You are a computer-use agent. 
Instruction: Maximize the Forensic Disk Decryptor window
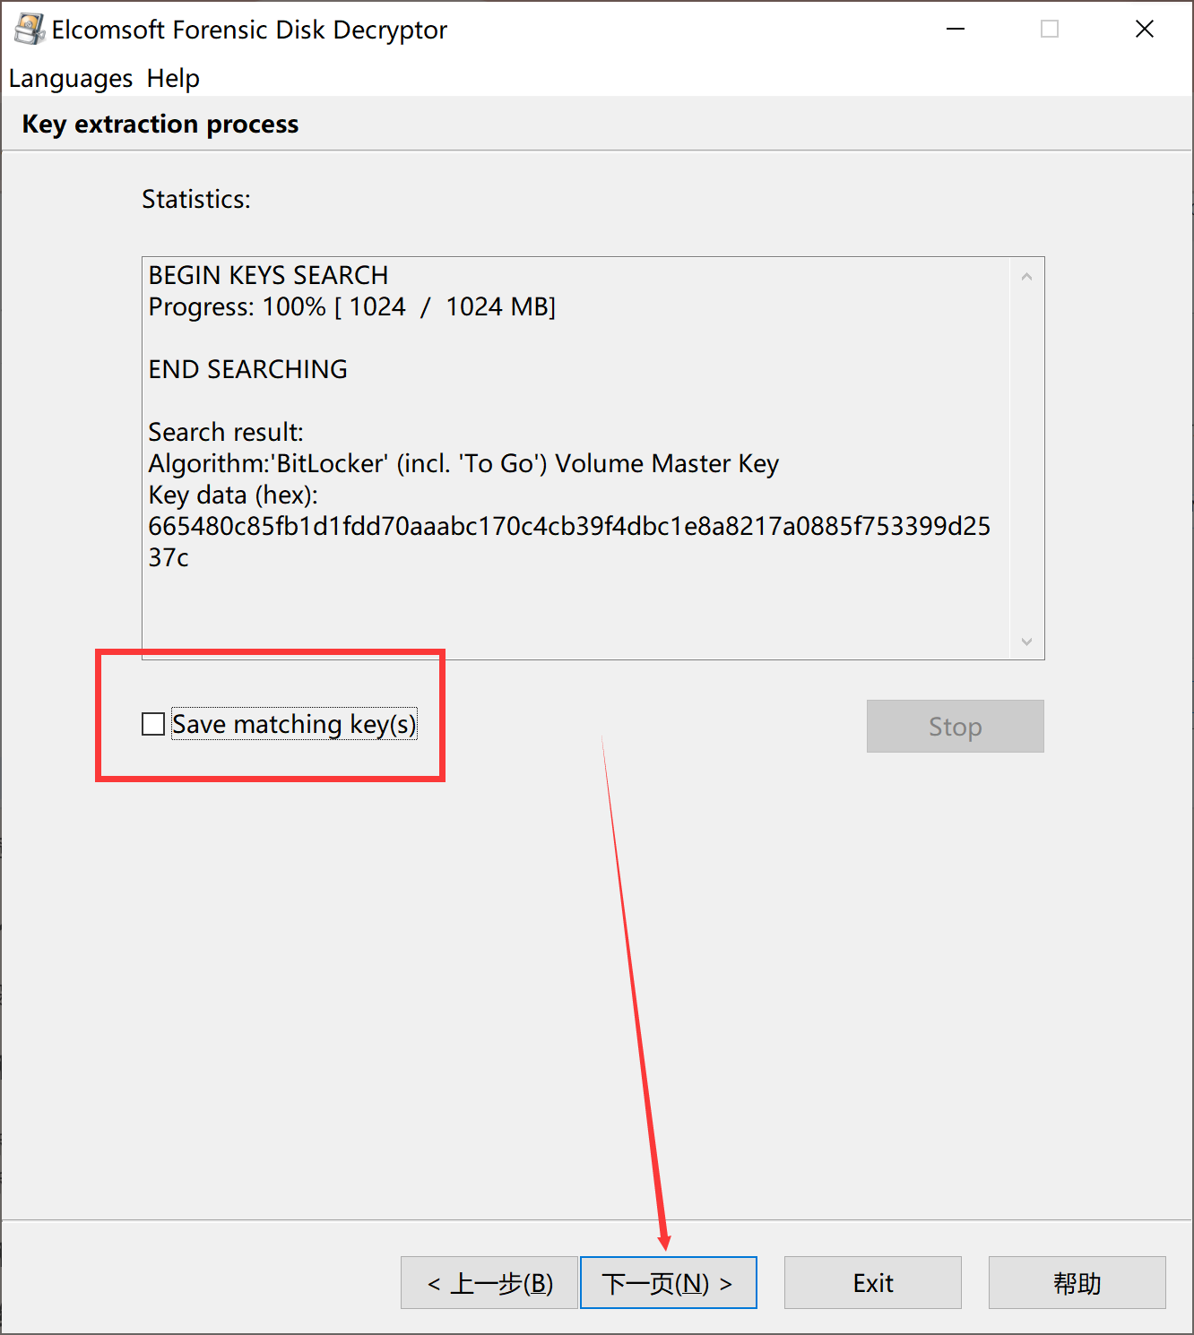1050,29
